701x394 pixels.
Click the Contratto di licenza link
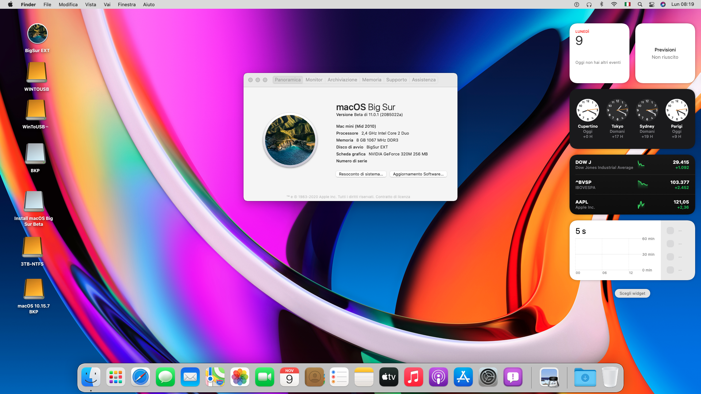tap(393, 197)
